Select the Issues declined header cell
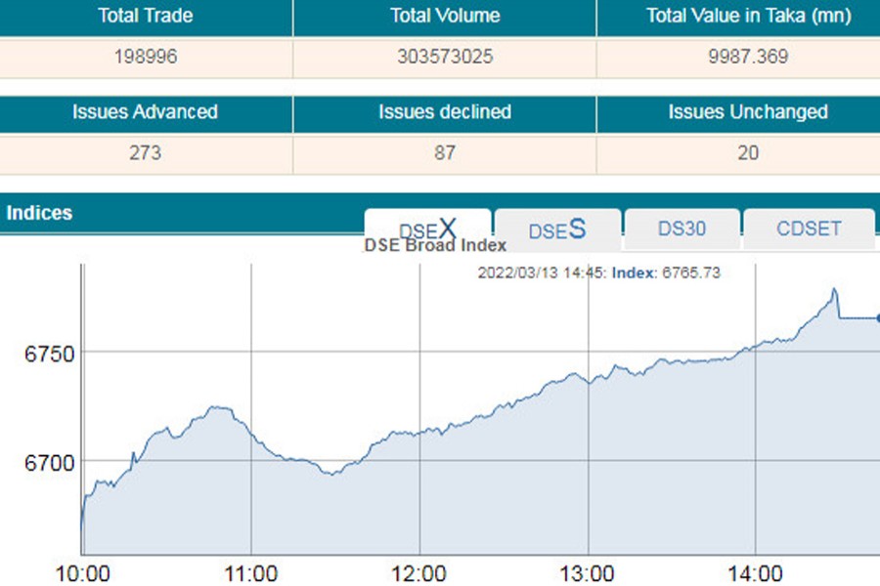Image resolution: width=880 pixels, height=586 pixels. click(445, 112)
